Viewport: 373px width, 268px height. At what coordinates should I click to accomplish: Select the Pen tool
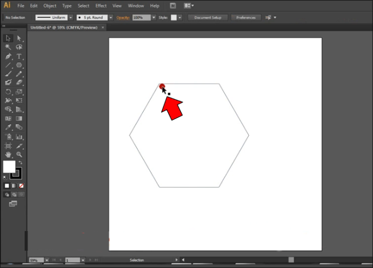coord(8,56)
